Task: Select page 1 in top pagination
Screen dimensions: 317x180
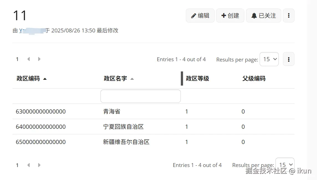Action: coord(17,59)
